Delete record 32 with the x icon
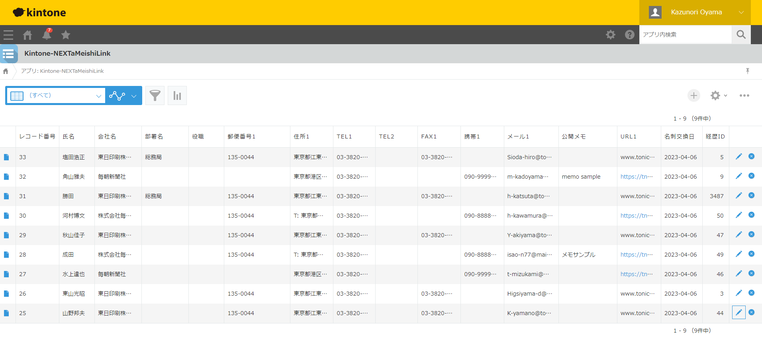This screenshot has height=337, width=762. (751, 176)
